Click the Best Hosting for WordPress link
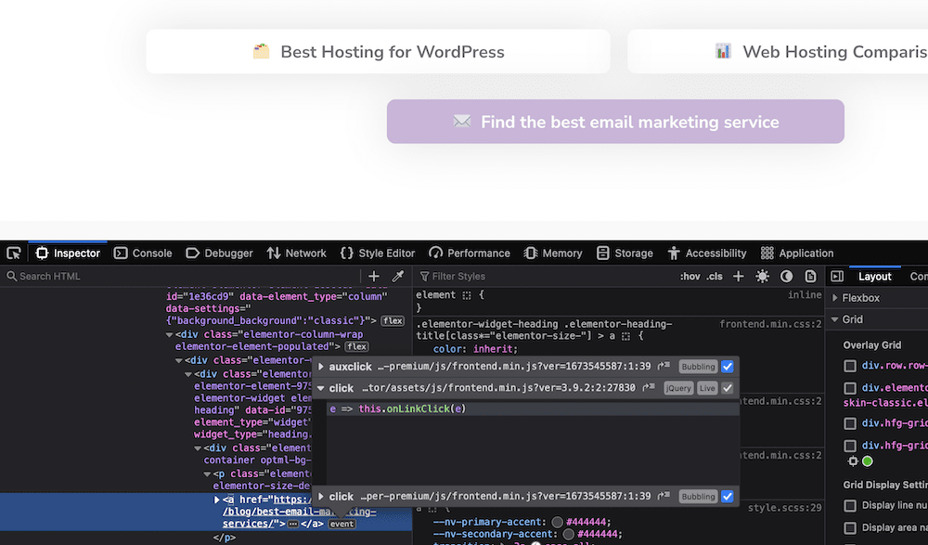Viewport: 928px width, 545px height. click(x=378, y=51)
